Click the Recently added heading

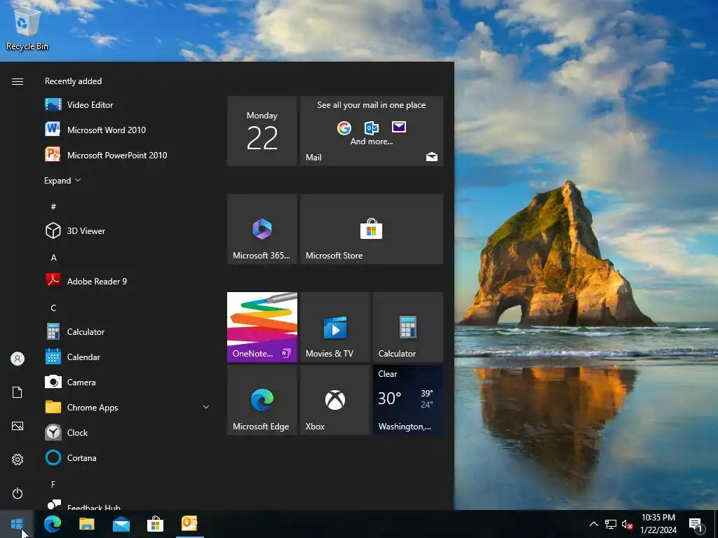click(73, 81)
